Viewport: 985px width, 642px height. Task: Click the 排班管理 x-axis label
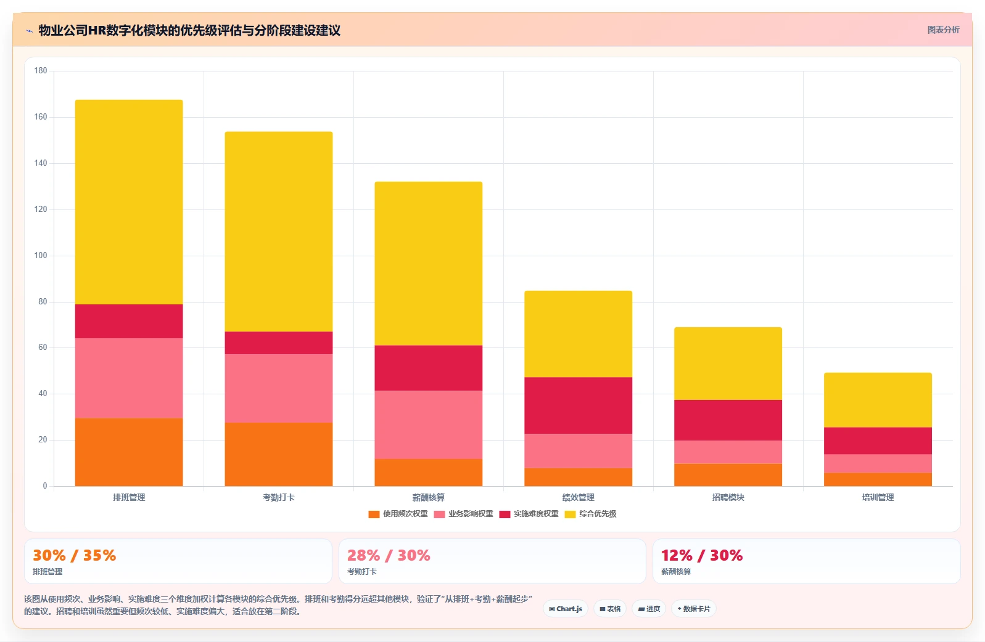tap(129, 497)
